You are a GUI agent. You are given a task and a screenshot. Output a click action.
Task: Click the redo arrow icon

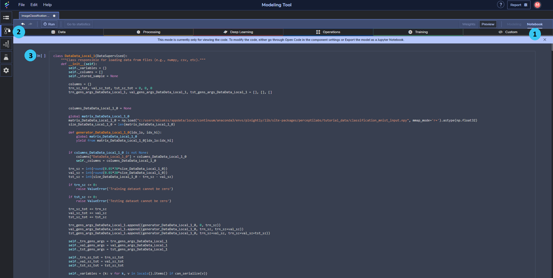click(x=31, y=24)
